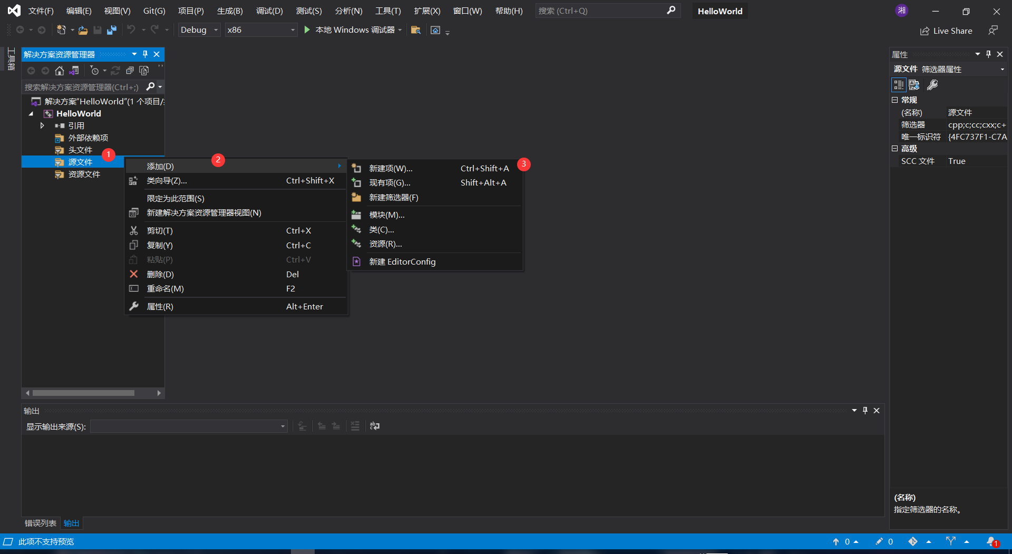Click the branch icon in status bar
Screen dimensions: 1012x554
951,541
